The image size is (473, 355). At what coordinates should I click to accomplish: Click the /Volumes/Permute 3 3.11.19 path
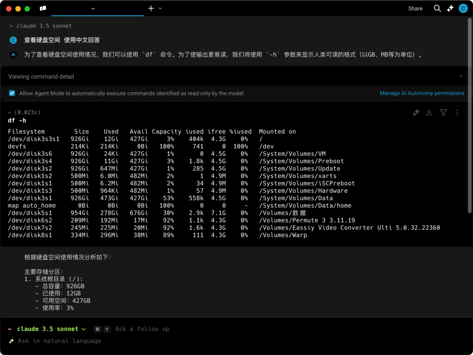coord(307,220)
